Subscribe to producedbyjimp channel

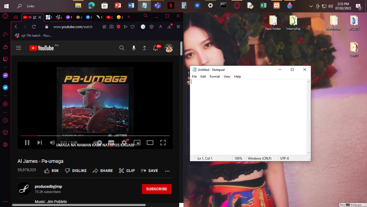157,189
